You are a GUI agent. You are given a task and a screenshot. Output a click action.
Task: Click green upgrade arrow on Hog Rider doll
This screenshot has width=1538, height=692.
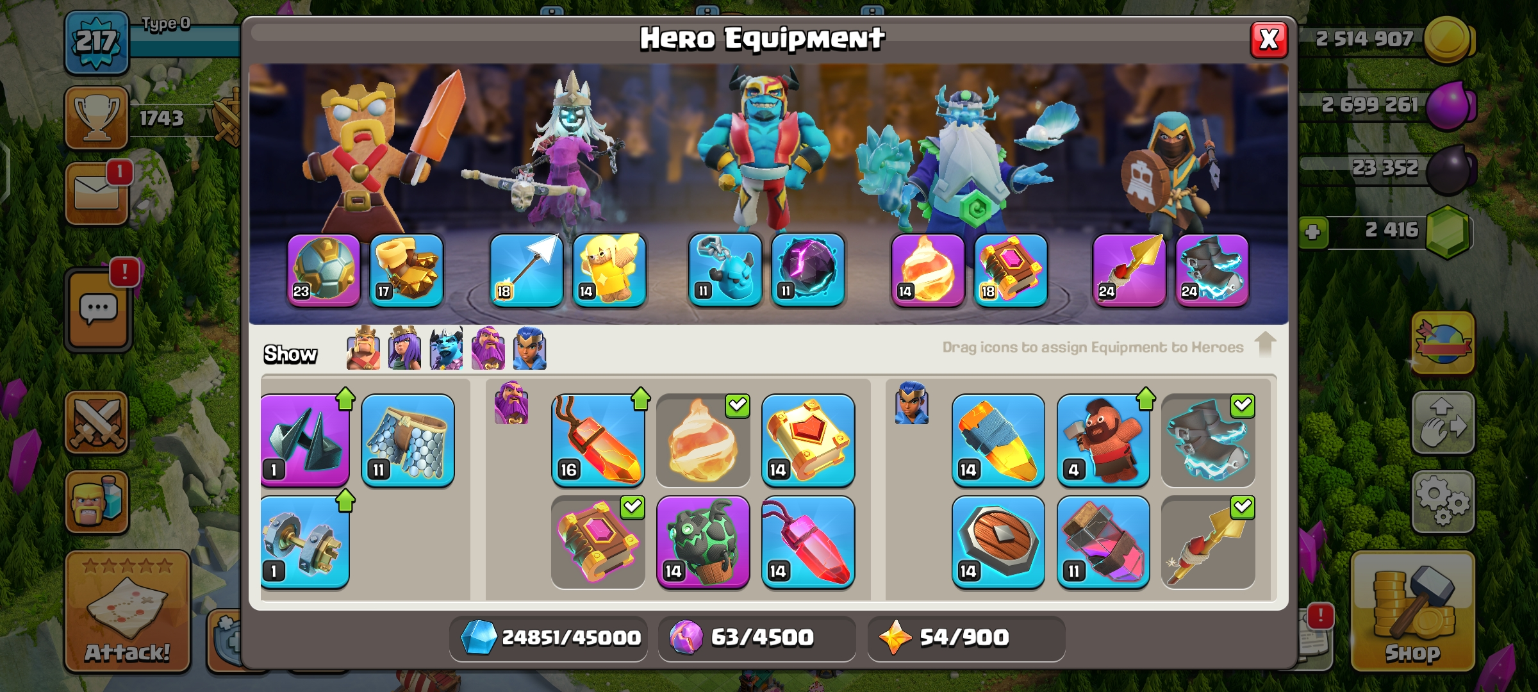coord(1145,399)
